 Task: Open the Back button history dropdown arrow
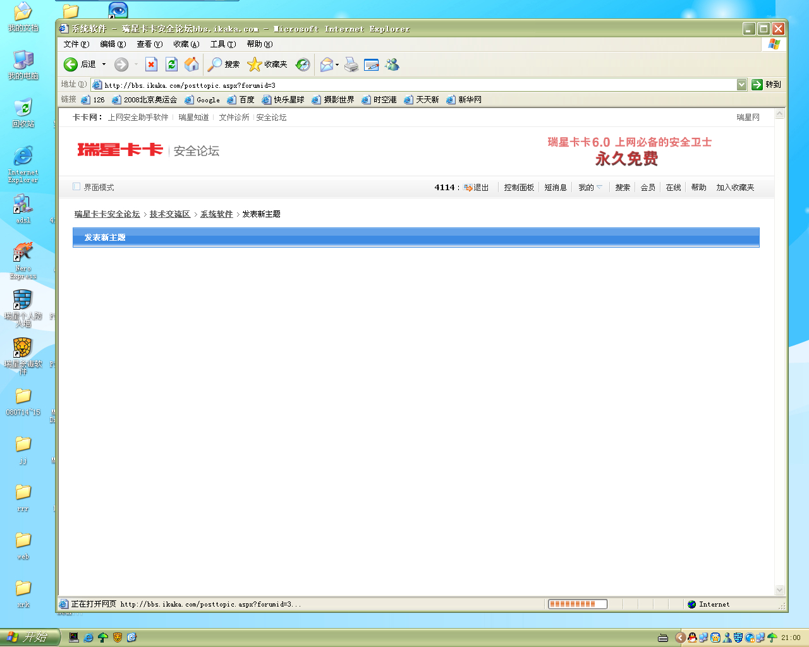coord(104,64)
